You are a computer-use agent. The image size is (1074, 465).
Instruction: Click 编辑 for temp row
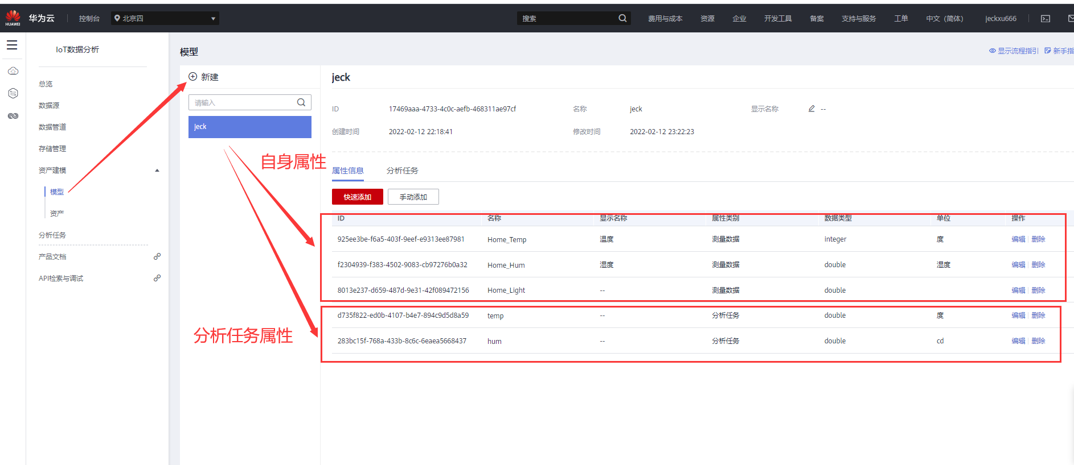[x=1018, y=315]
